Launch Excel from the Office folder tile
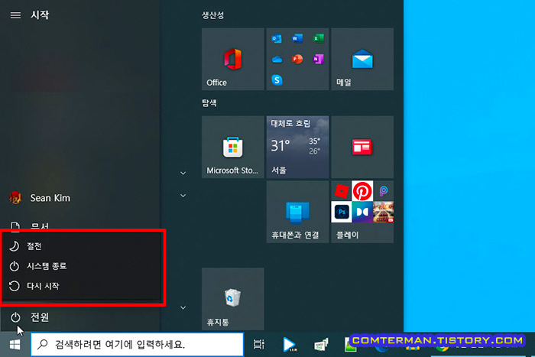This screenshot has height=357, width=535. [x=319, y=38]
